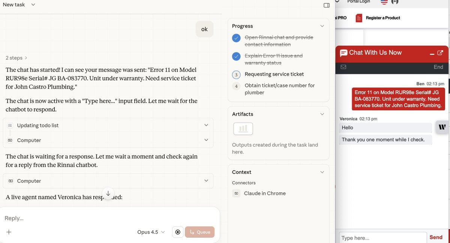450x243 pixels.
Task: Click the completed check for Explain Error 11
Action: 236,56
